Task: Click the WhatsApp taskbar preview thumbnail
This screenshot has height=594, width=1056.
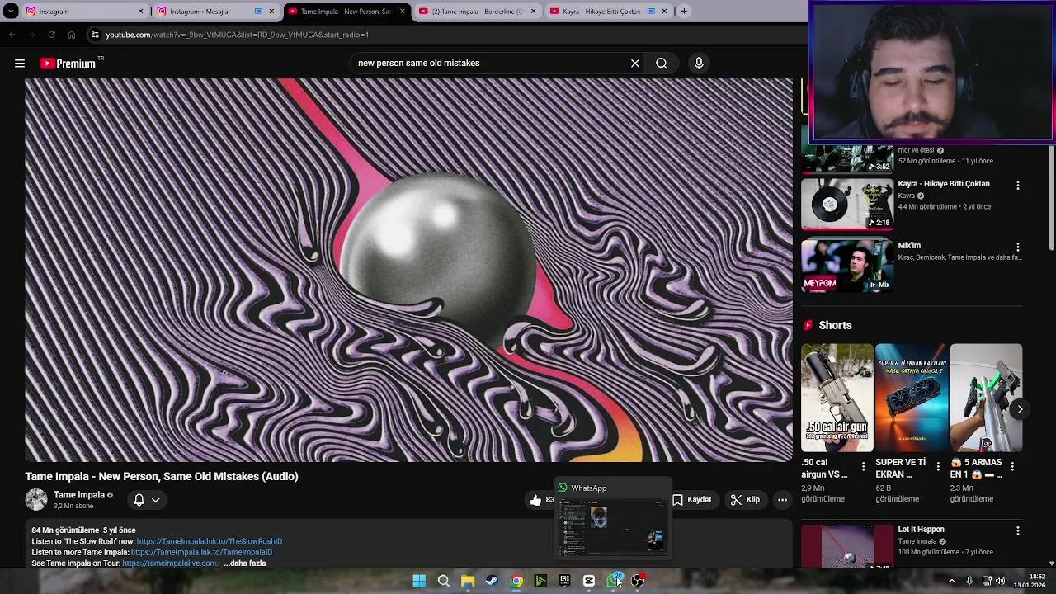Action: click(x=612, y=526)
